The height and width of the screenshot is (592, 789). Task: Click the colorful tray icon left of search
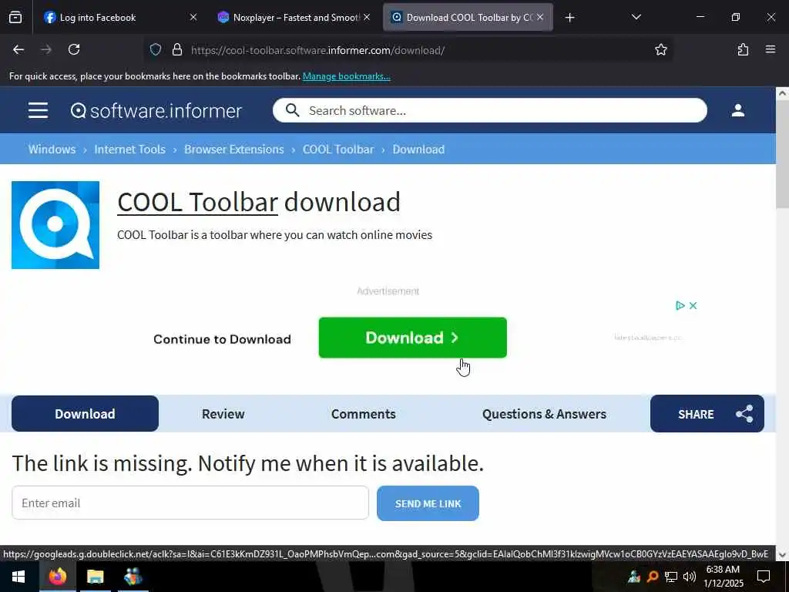click(x=634, y=577)
